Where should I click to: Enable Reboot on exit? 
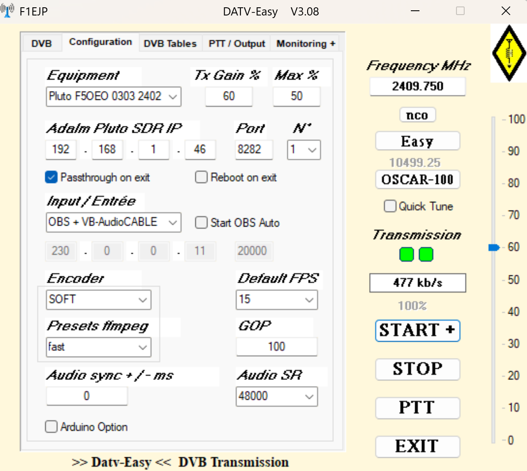201,177
